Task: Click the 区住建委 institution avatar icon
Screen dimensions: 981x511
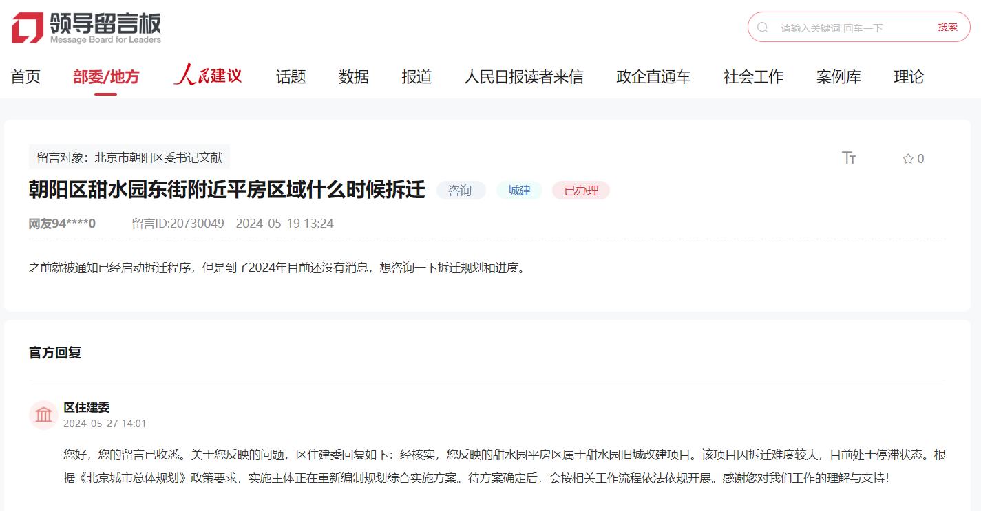Action: point(43,415)
